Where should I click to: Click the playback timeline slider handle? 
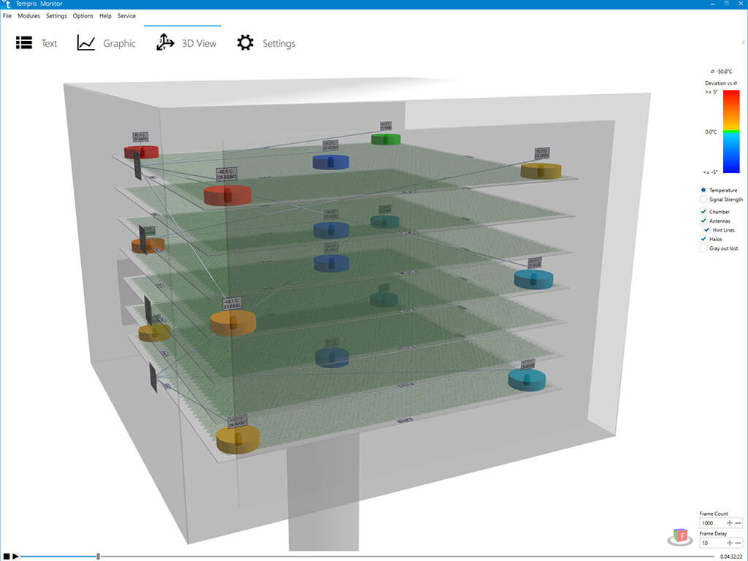(98, 557)
